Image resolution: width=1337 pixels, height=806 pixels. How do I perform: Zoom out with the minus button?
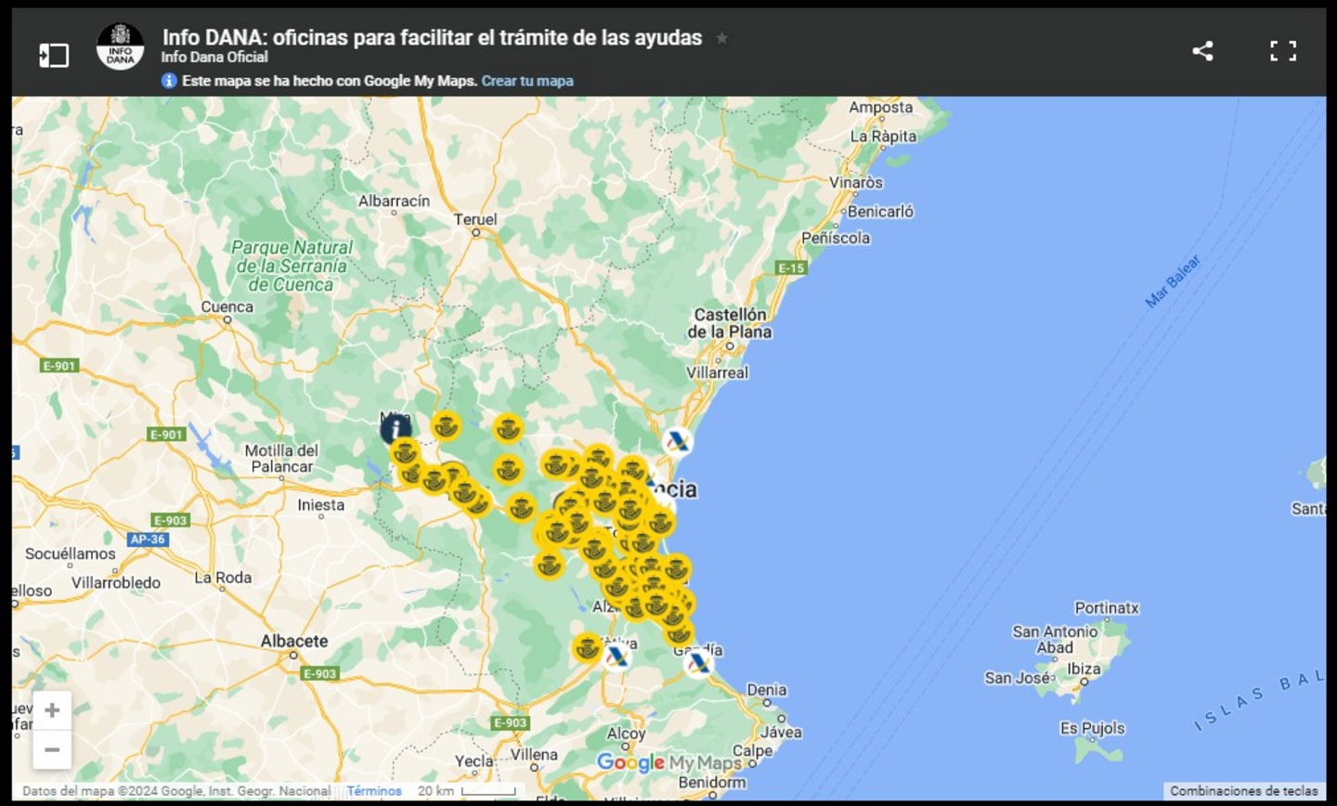[x=52, y=749]
